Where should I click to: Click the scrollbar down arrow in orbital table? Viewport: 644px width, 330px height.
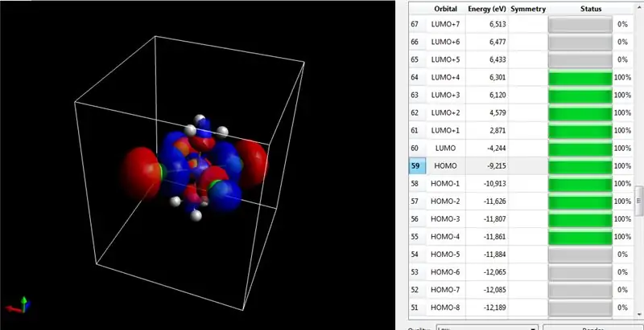(x=639, y=314)
